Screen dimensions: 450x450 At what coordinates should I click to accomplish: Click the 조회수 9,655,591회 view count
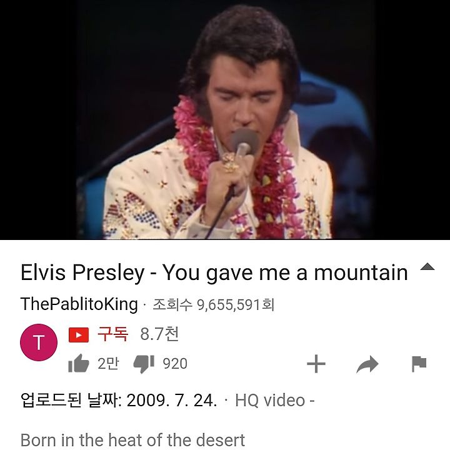[214, 305]
